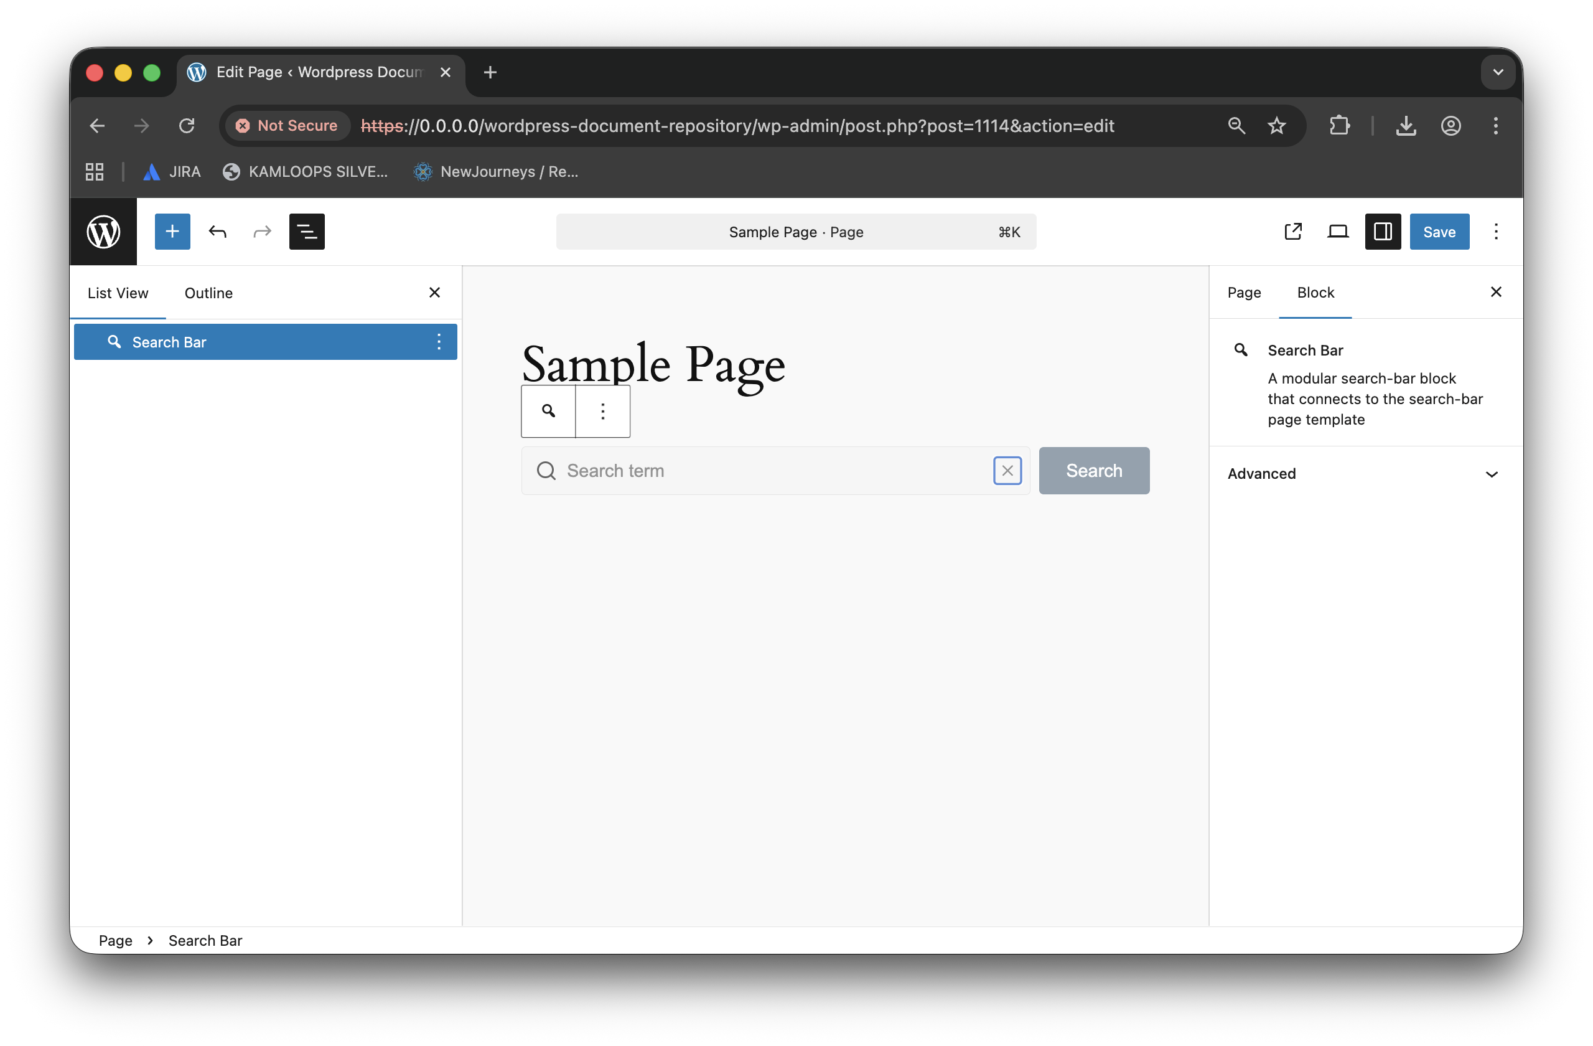Open the block inserter plus button

(x=172, y=232)
